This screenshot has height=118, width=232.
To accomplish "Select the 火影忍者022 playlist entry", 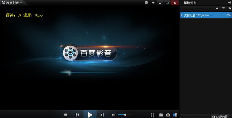I will (206, 15).
